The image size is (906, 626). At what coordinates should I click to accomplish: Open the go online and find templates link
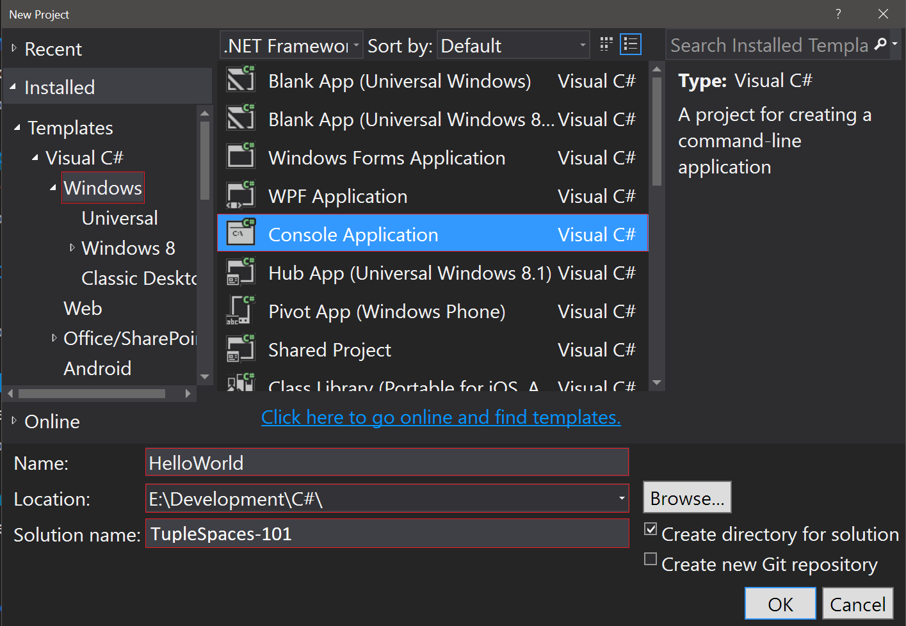[441, 417]
